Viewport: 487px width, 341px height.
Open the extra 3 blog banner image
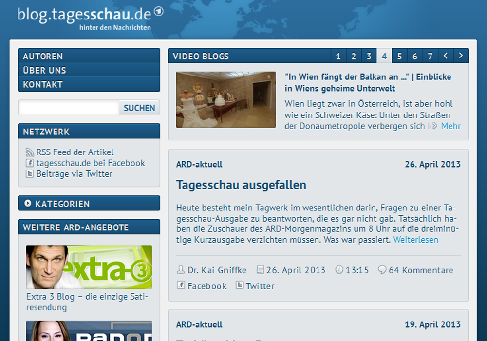click(89, 267)
